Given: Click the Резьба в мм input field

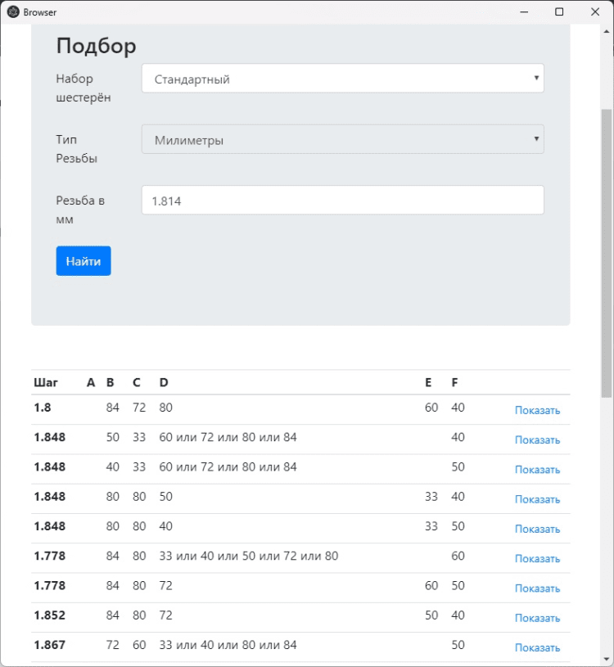Looking at the screenshot, I should click(342, 201).
